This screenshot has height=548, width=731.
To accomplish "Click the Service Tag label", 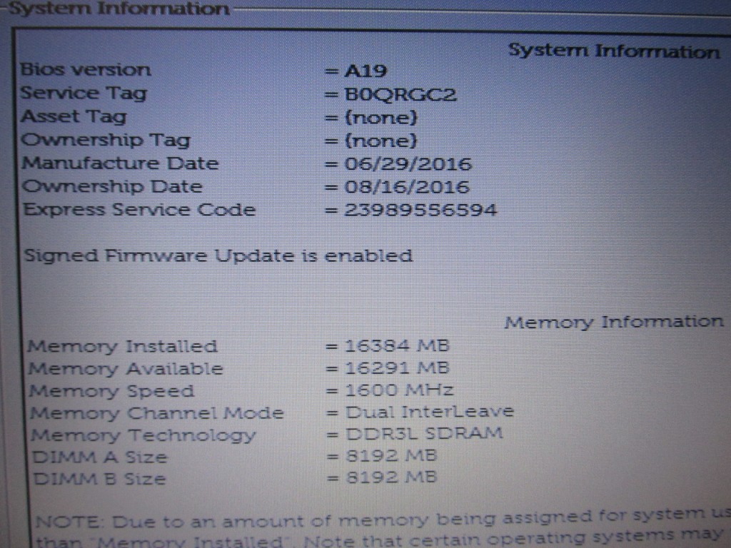I will point(84,93).
